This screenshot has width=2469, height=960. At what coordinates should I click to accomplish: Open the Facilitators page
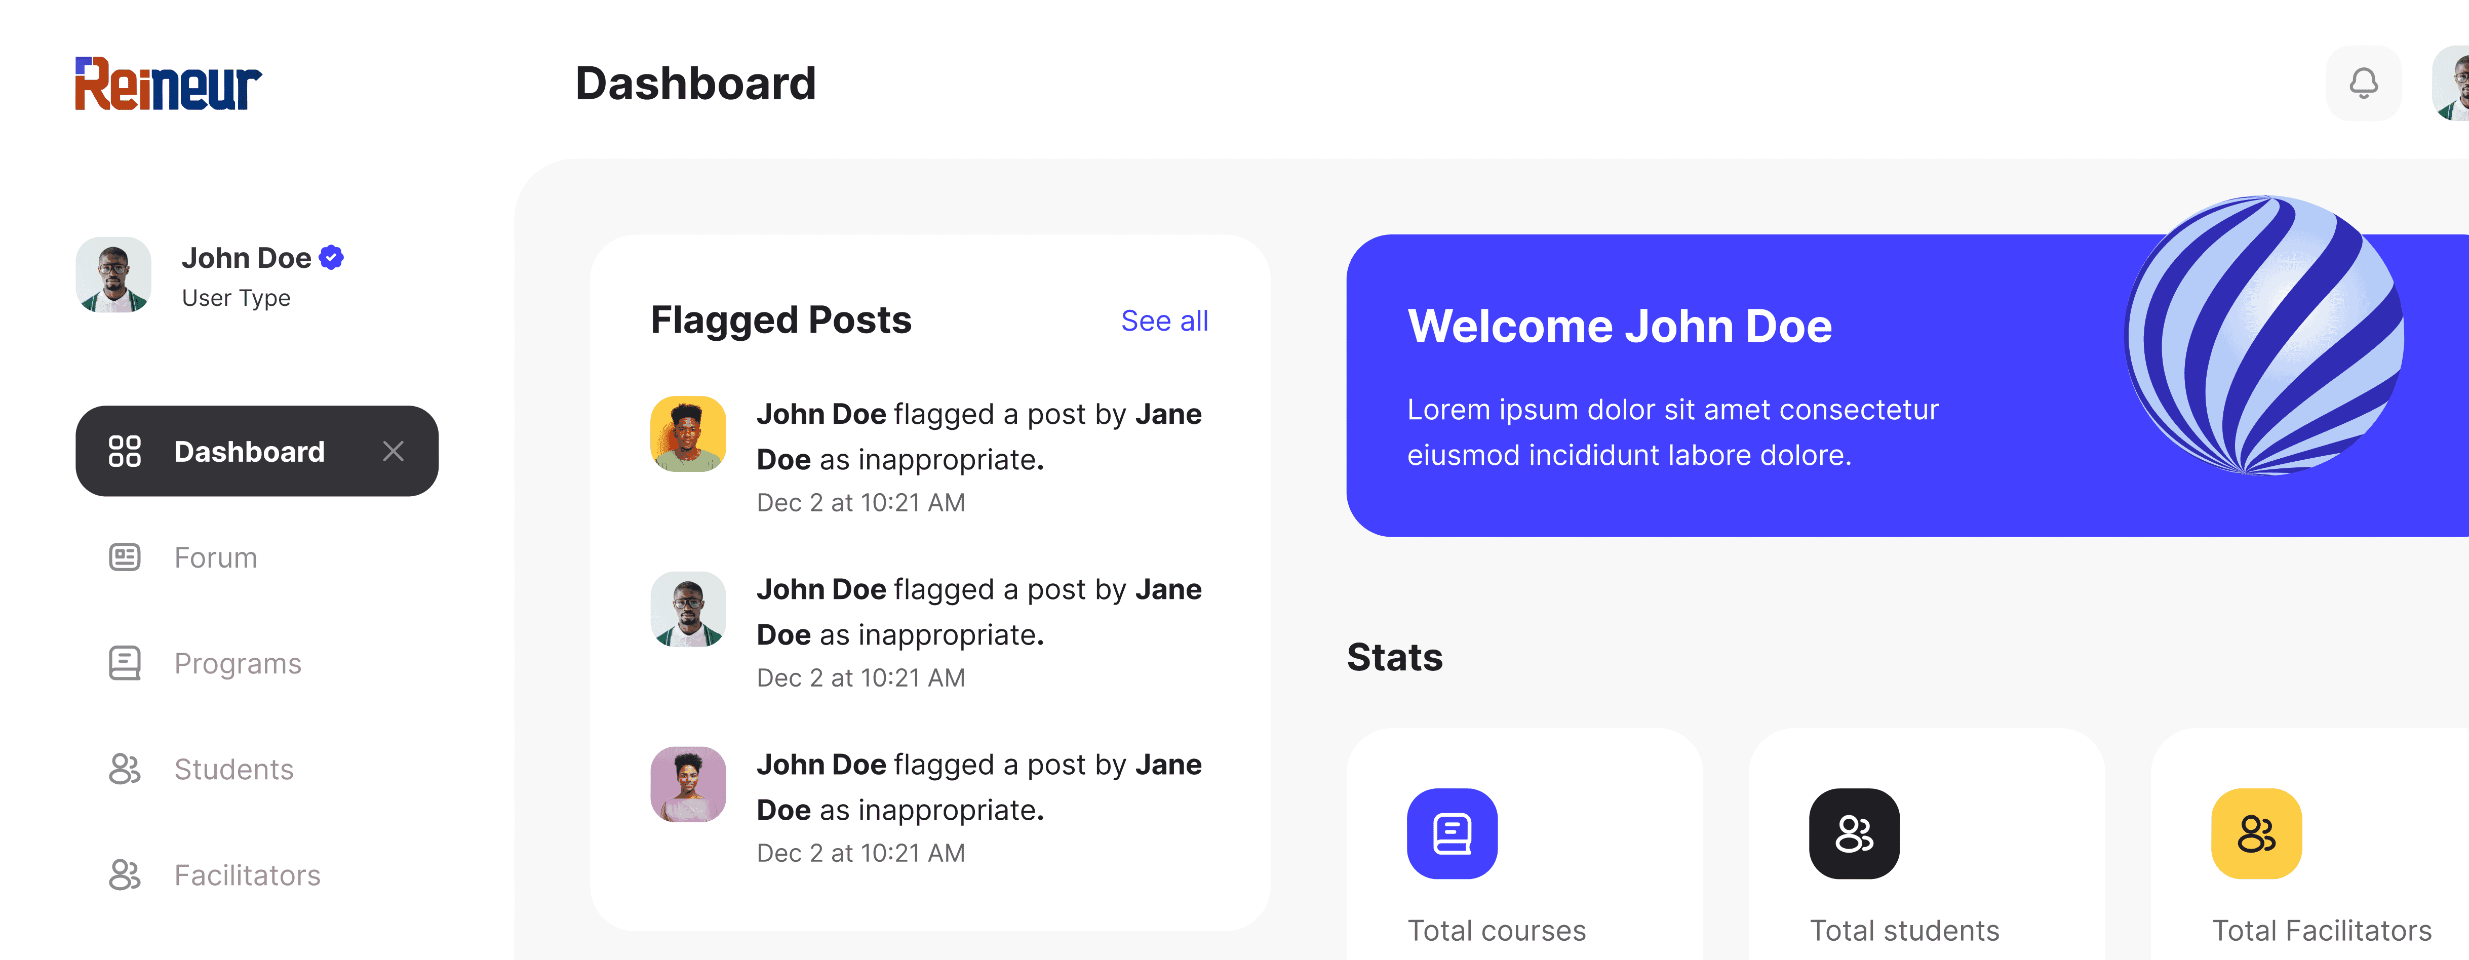click(x=247, y=875)
